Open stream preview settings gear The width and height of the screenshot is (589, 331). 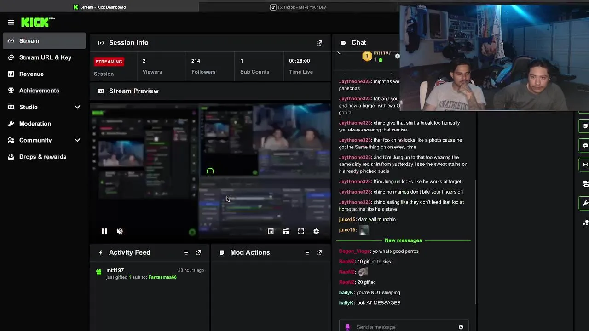316,231
